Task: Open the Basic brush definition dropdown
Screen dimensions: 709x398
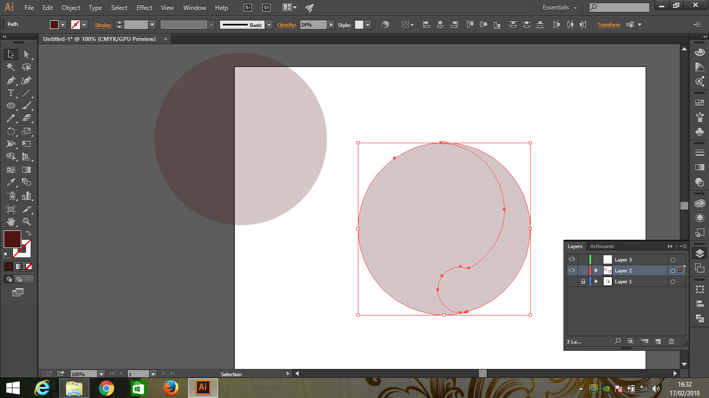Action: tap(269, 25)
